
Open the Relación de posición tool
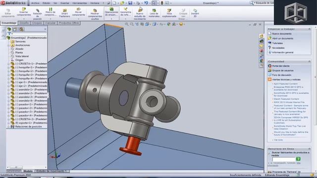[x=38, y=14]
